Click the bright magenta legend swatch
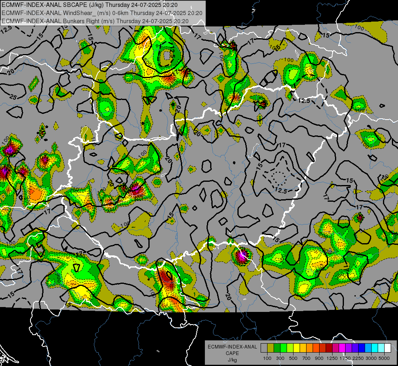 pyautogui.click(x=342, y=348)
